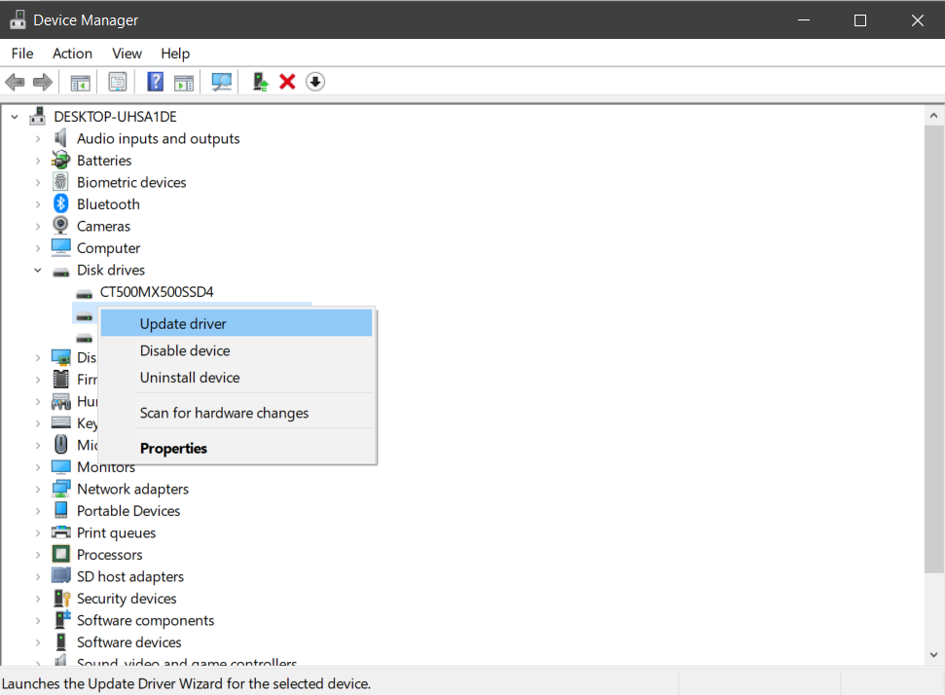The width and height of the screenshot is (945, 695).
Task: Expand the Security devices category
Action: (x=38, y=599)
